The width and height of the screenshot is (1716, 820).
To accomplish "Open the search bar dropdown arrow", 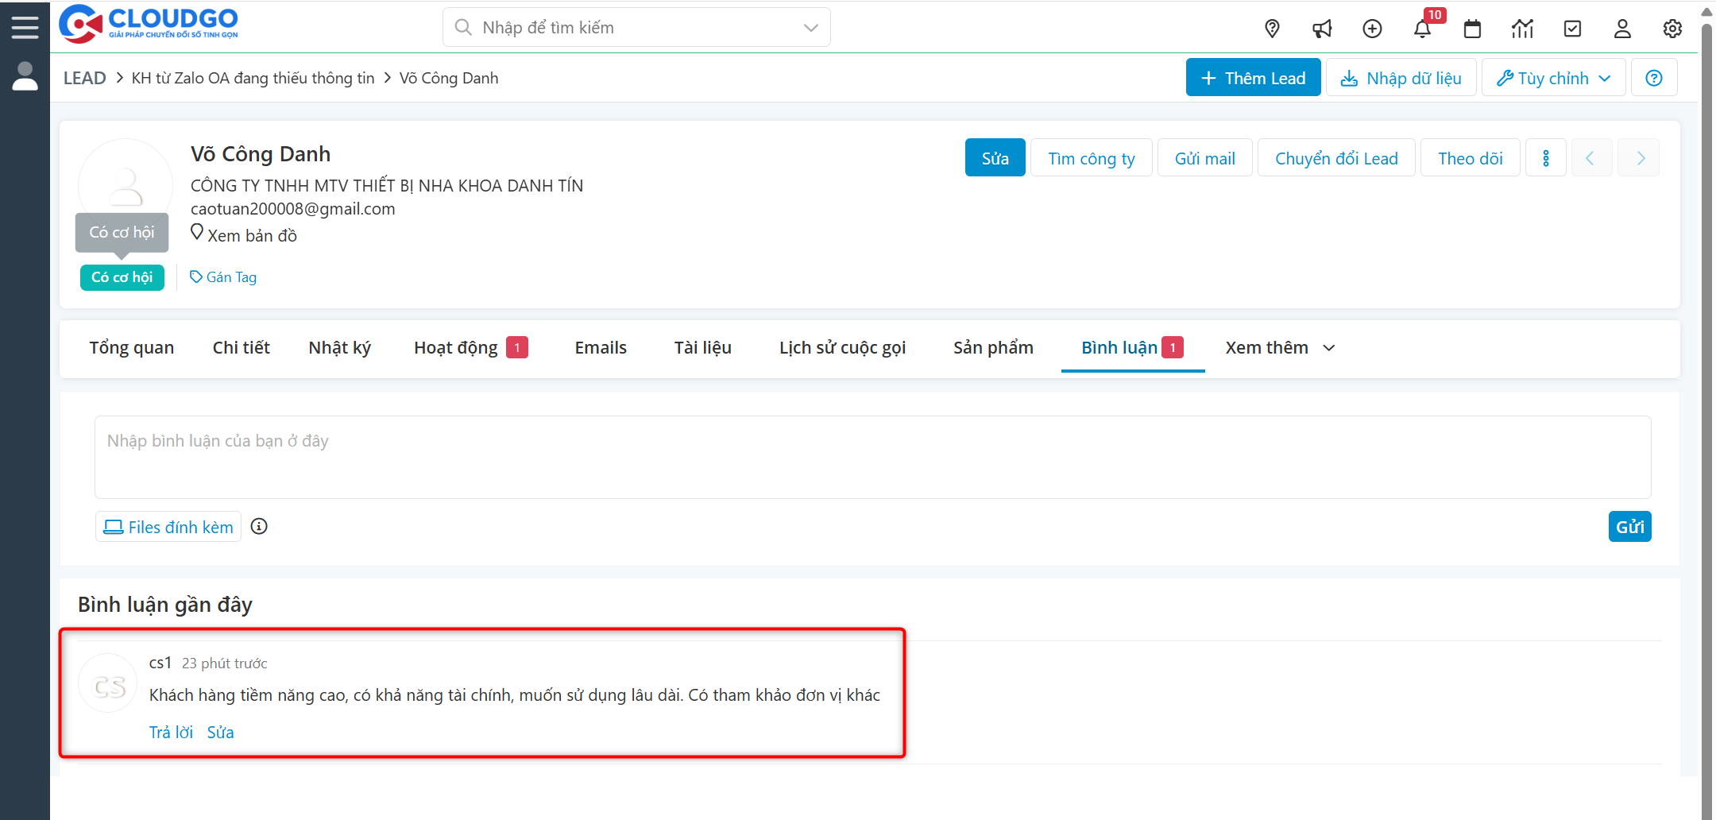I will click(810, 26).
